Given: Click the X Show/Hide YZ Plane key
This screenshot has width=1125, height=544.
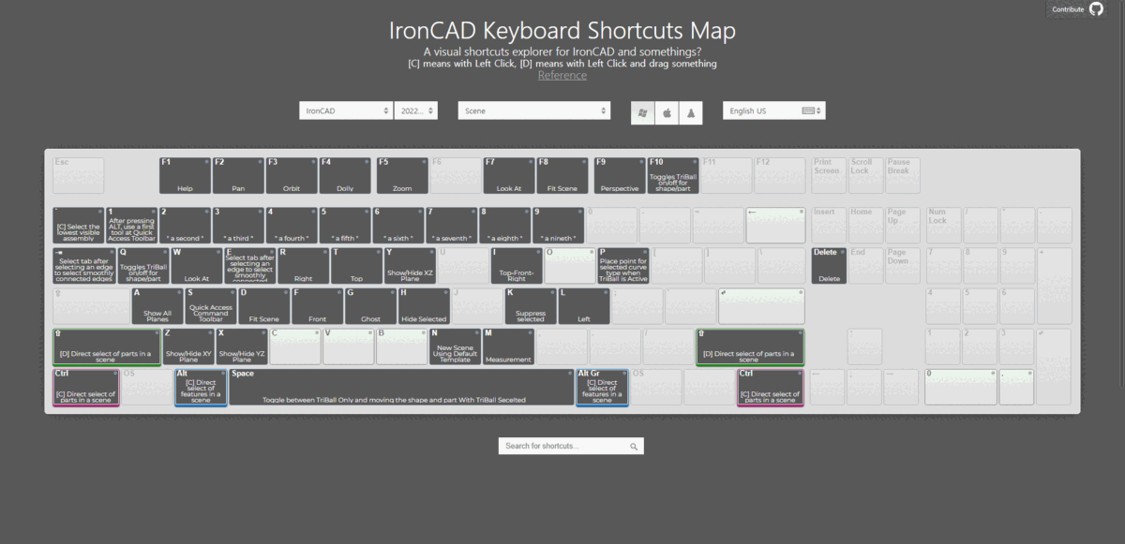Looking at the screenshot, I should 241,346.
